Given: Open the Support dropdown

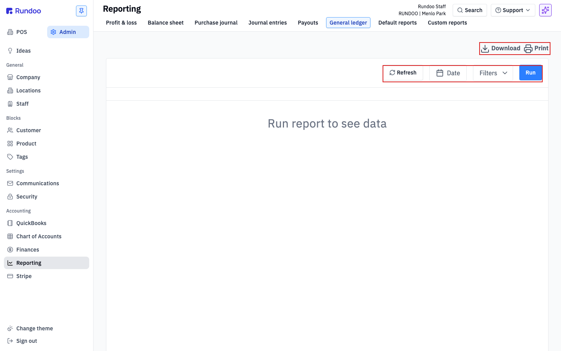Looking at the screenshot, I should (513, 10).
